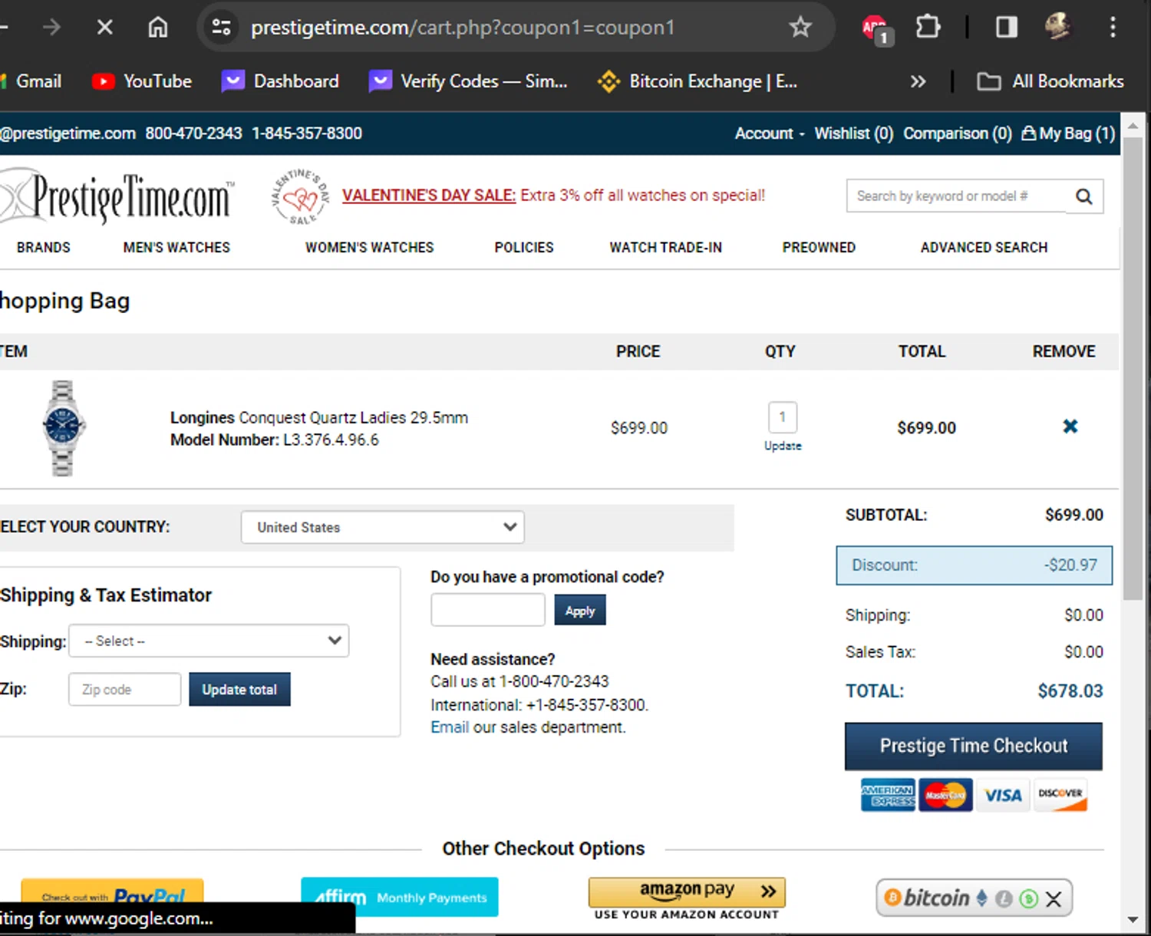Click the American Express card icon
This screenshot has width=1151, height=936.
point(888,795)
